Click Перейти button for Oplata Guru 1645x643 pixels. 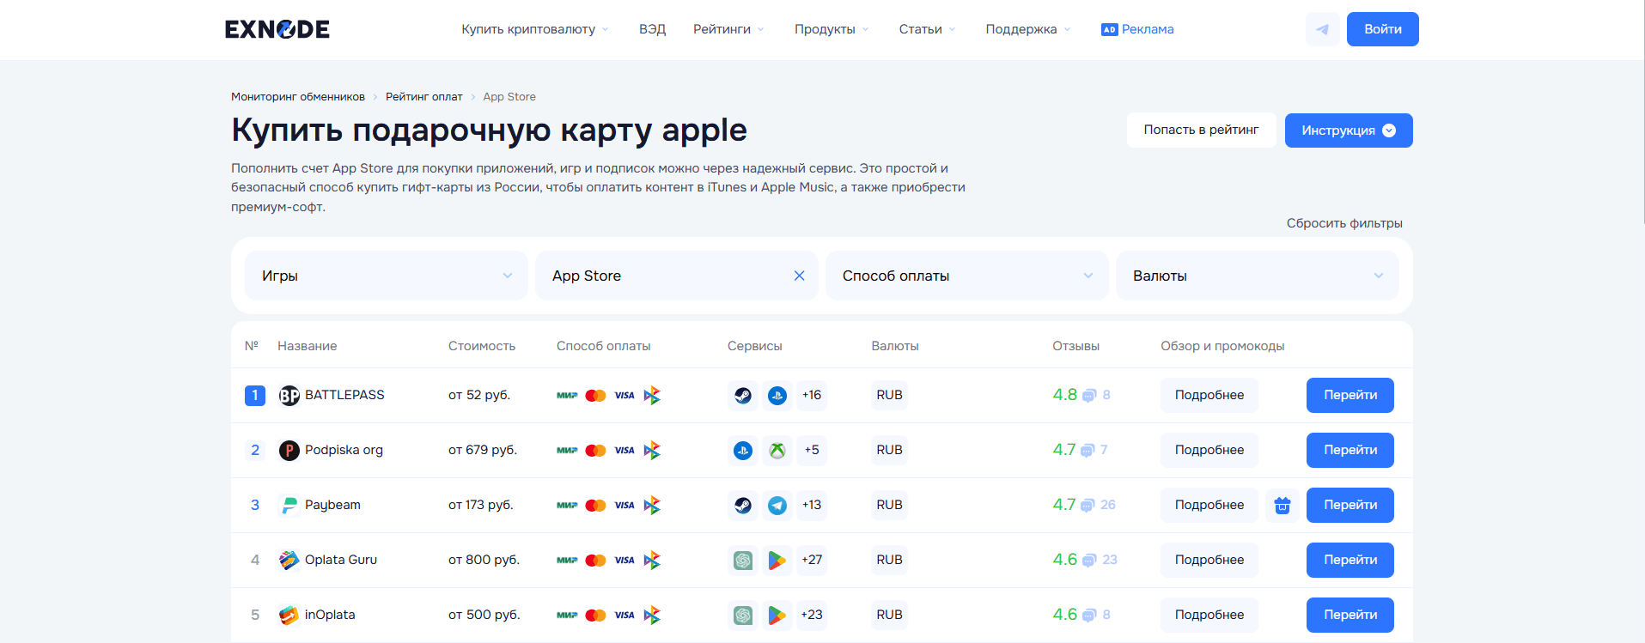coord(1350,561)
